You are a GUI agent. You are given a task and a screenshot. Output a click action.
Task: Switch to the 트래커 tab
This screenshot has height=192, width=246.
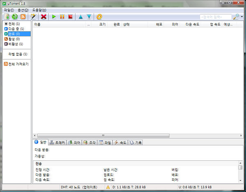57,142
